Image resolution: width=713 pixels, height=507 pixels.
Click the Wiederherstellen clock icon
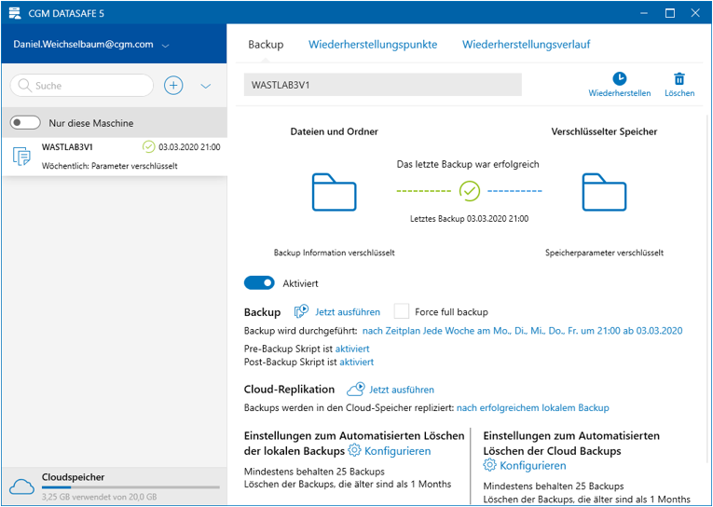tap(619, 78)
